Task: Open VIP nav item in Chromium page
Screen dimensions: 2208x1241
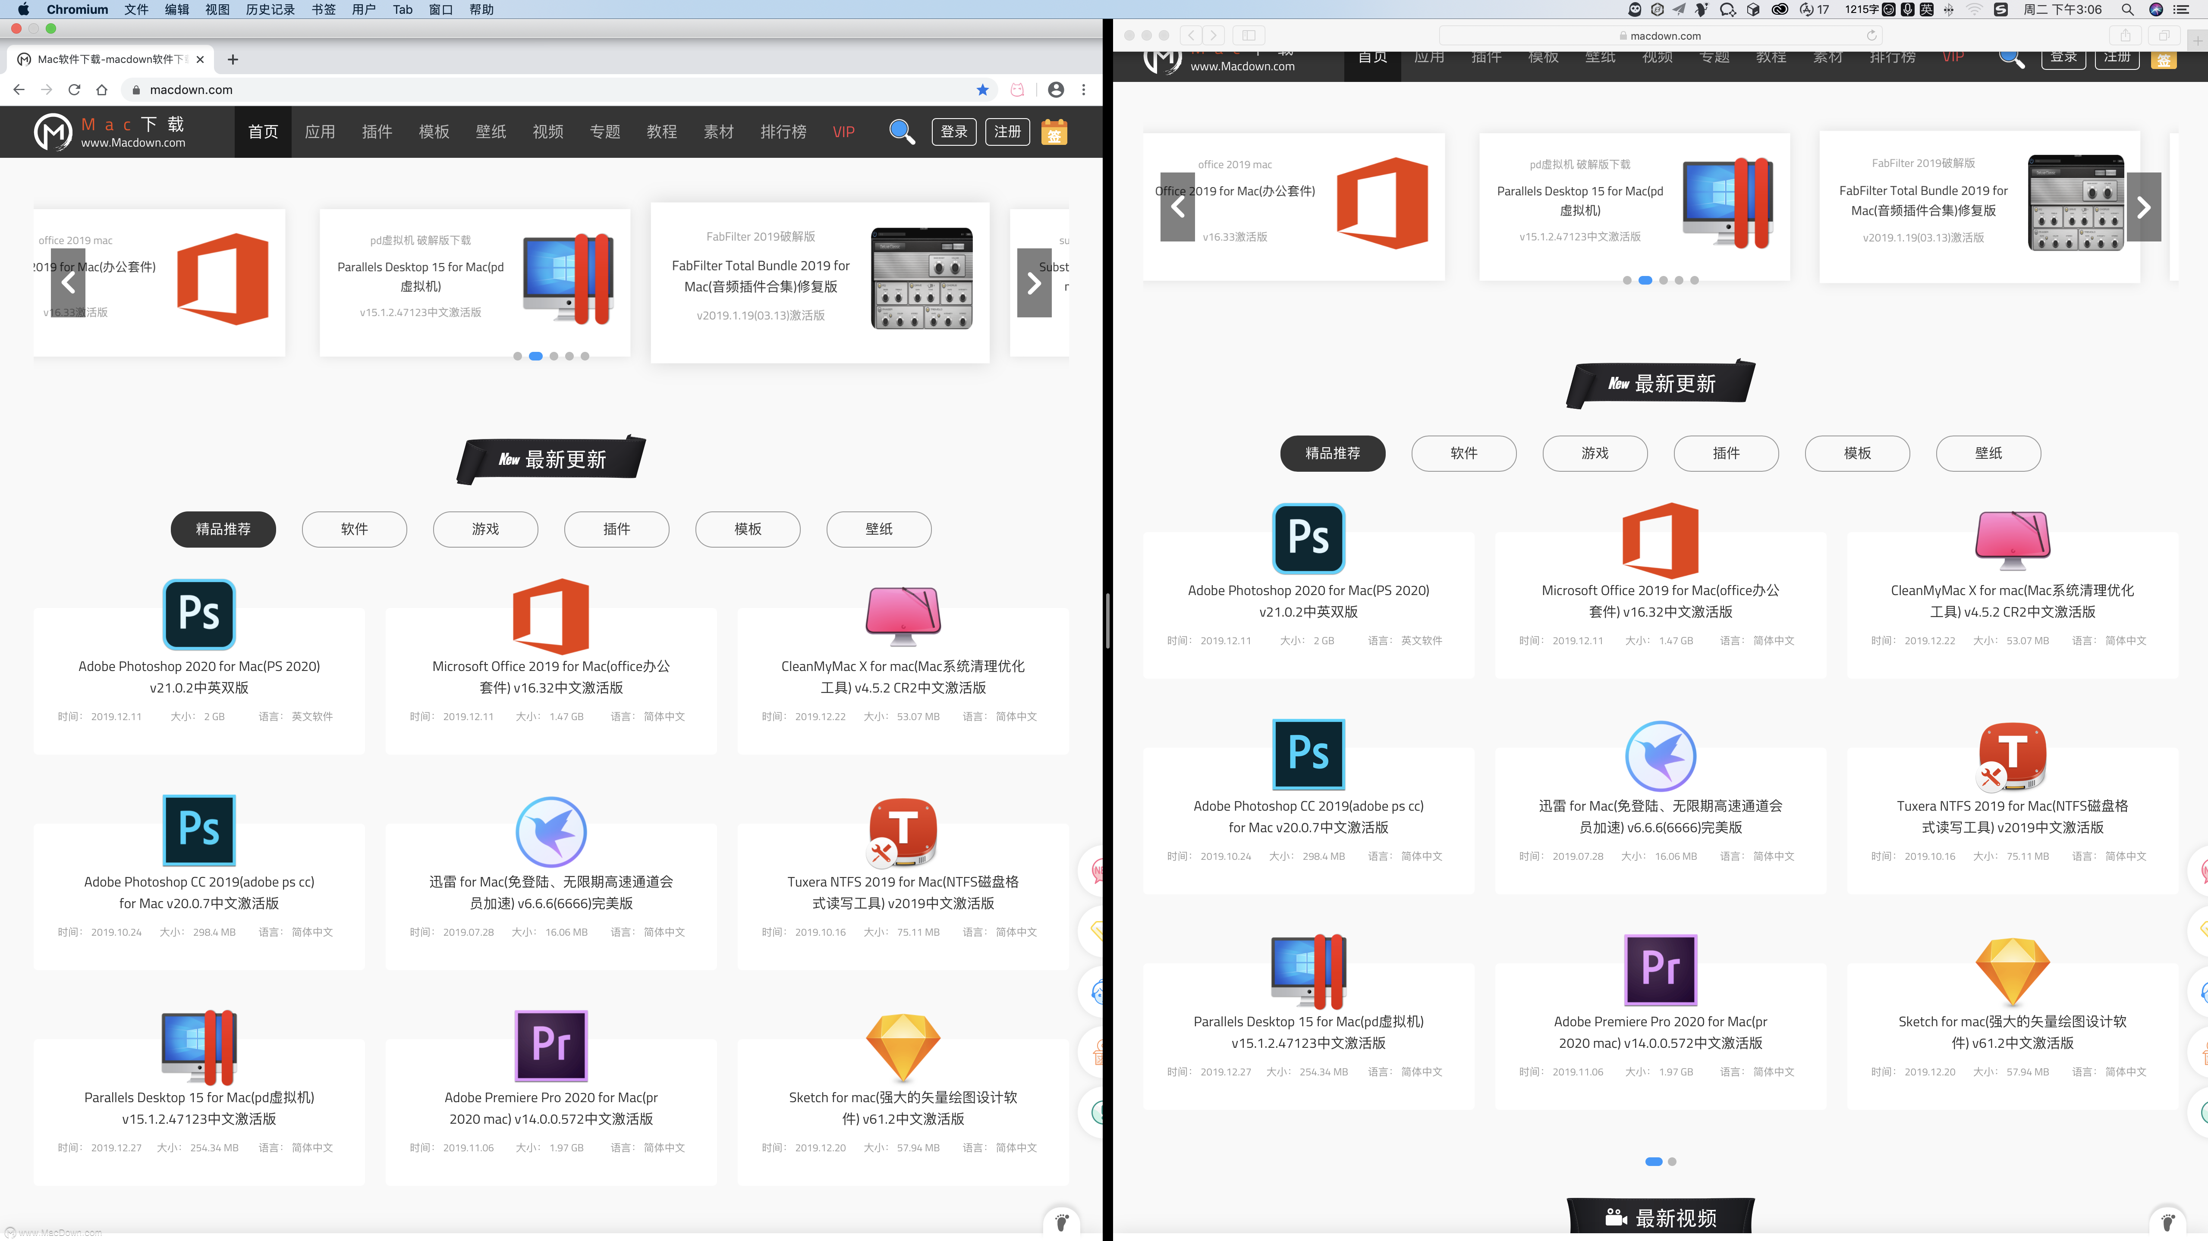Action: 843,131
